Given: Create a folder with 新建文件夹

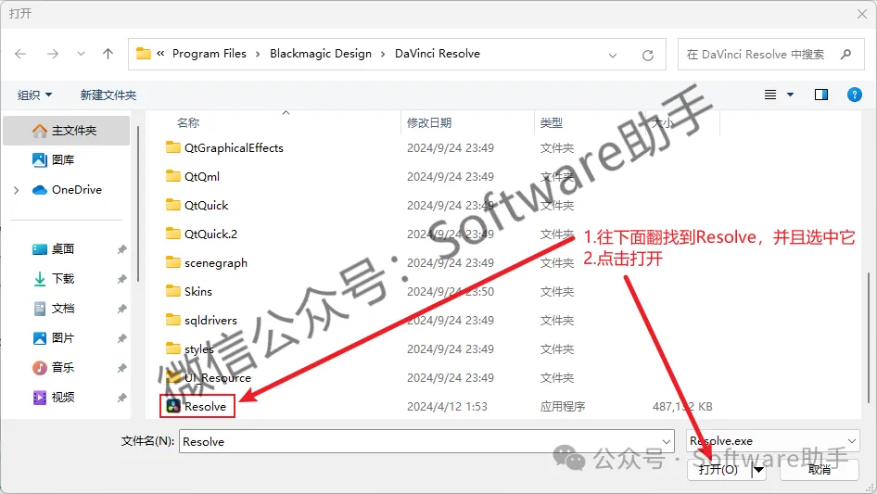Looking at the screenshot, I should tap(108, 95).
